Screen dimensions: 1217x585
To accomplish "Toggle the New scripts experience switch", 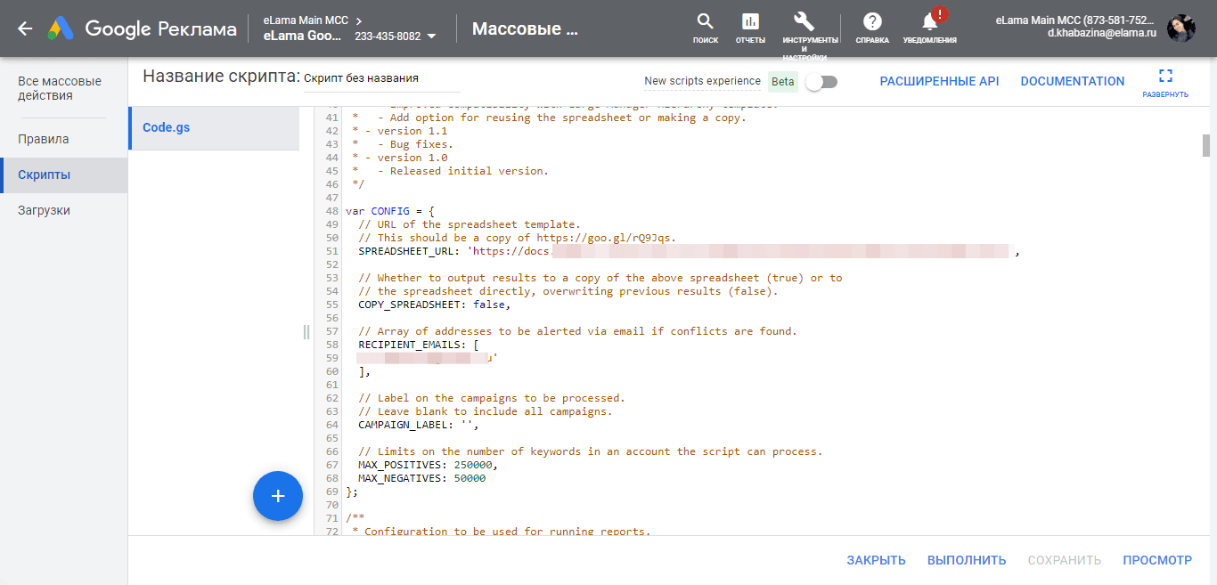I will [821, 82].
